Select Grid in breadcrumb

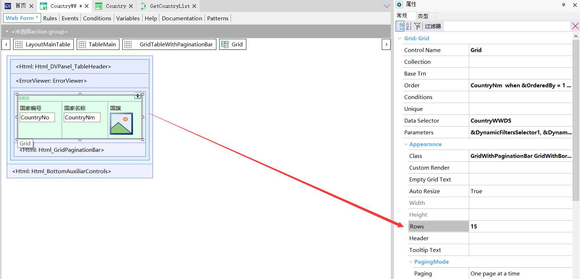click(233, 45)
